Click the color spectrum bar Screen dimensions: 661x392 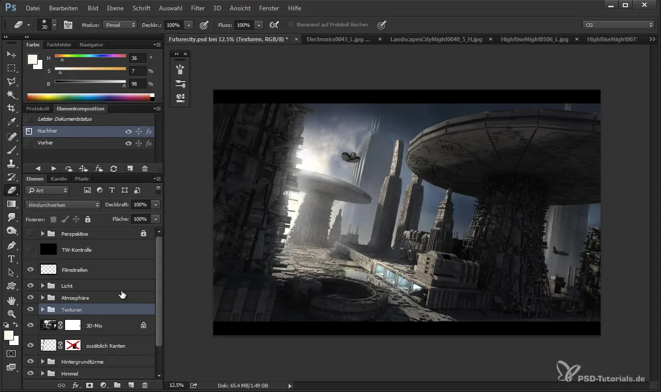tap(90, 96)
